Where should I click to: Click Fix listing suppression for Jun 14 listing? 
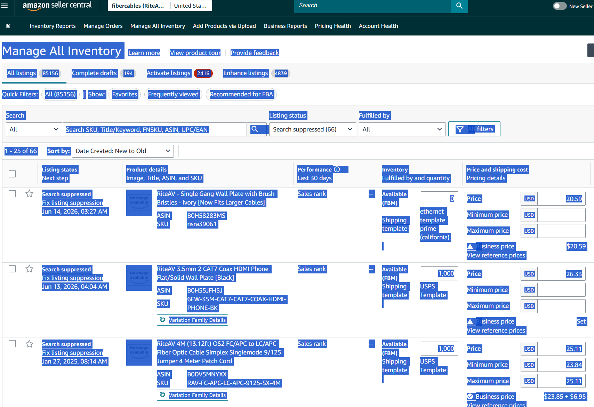[x=72, y=203]
